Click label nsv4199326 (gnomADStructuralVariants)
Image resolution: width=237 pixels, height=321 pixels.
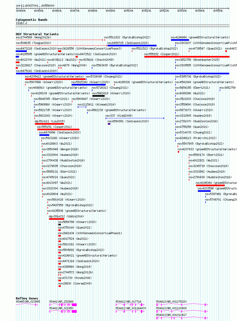pyautogui.click(x=143, y=82)
